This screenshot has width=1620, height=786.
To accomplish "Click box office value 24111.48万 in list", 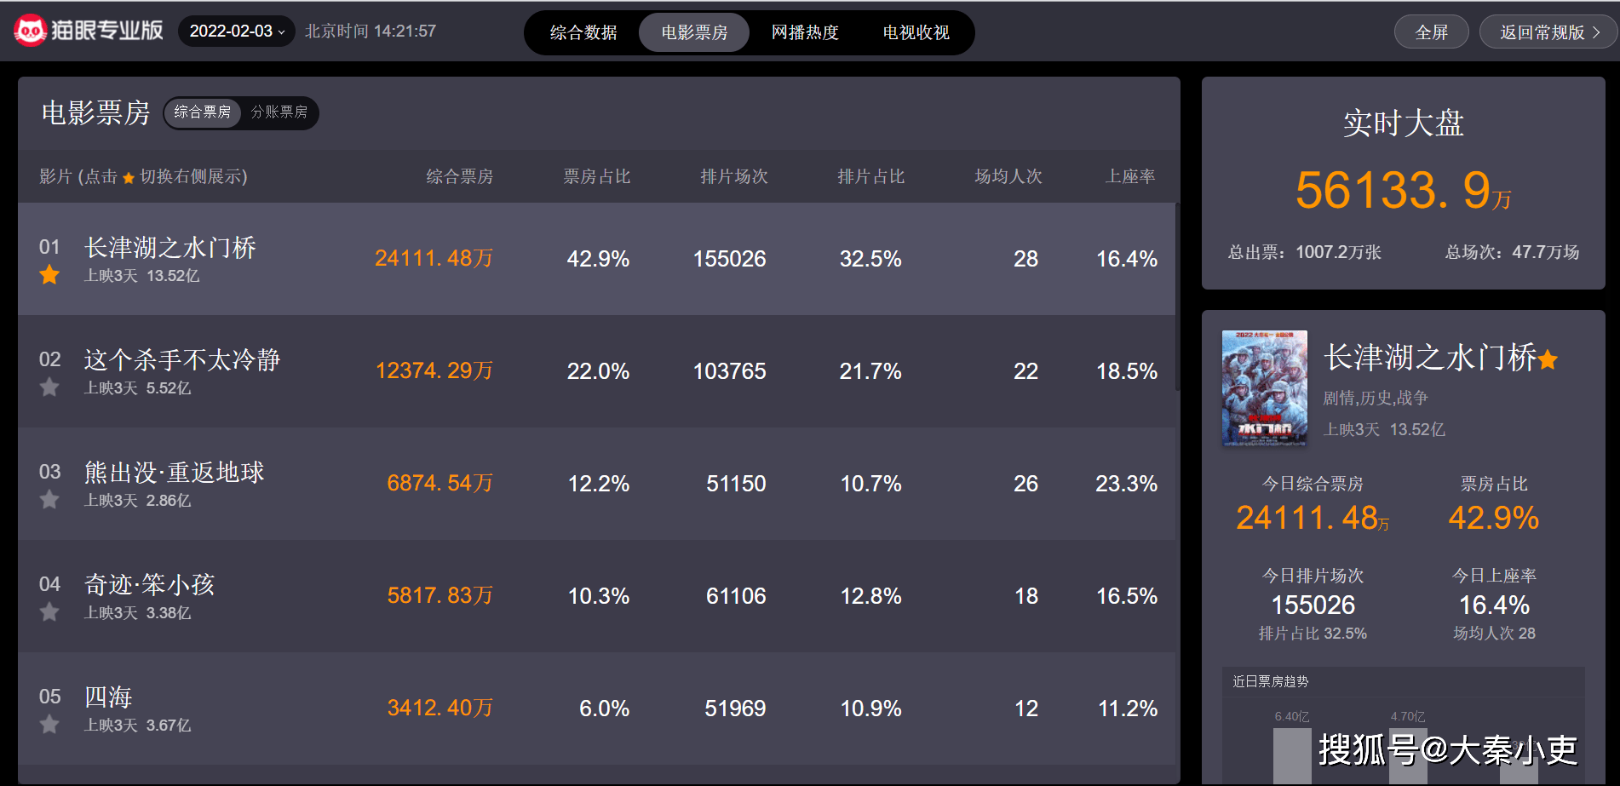I will (x=434, y=258).
